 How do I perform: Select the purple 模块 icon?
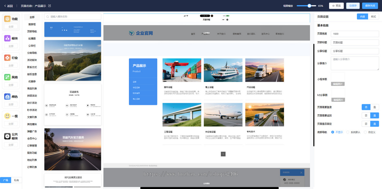click(x=7, y=38)
